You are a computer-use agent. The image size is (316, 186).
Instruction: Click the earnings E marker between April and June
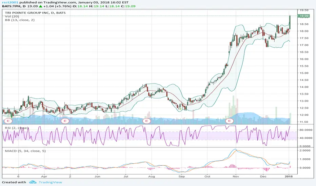pos(65,121)
